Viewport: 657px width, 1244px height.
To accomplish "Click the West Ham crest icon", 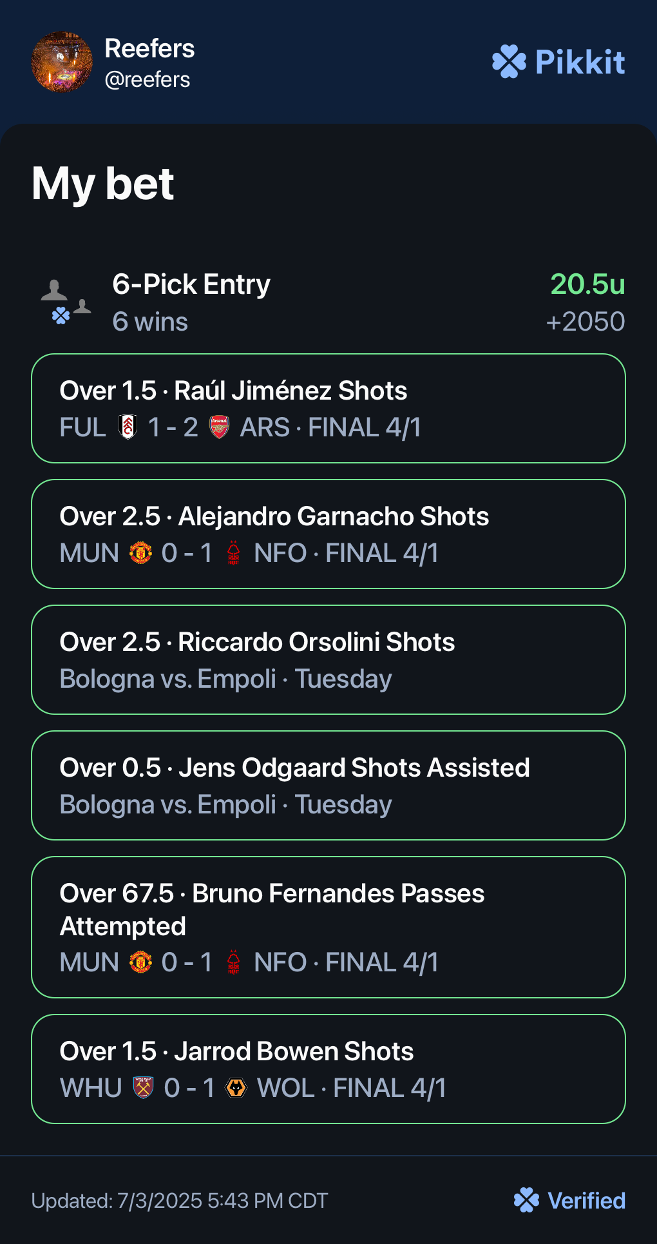I will point(144,1088).
